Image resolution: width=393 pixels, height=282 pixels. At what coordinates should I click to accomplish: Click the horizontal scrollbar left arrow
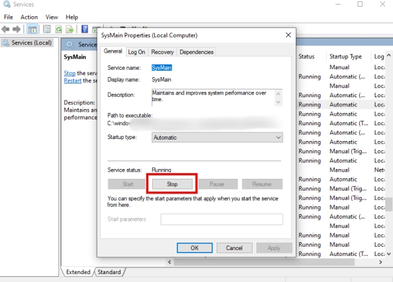coord(170,262)
